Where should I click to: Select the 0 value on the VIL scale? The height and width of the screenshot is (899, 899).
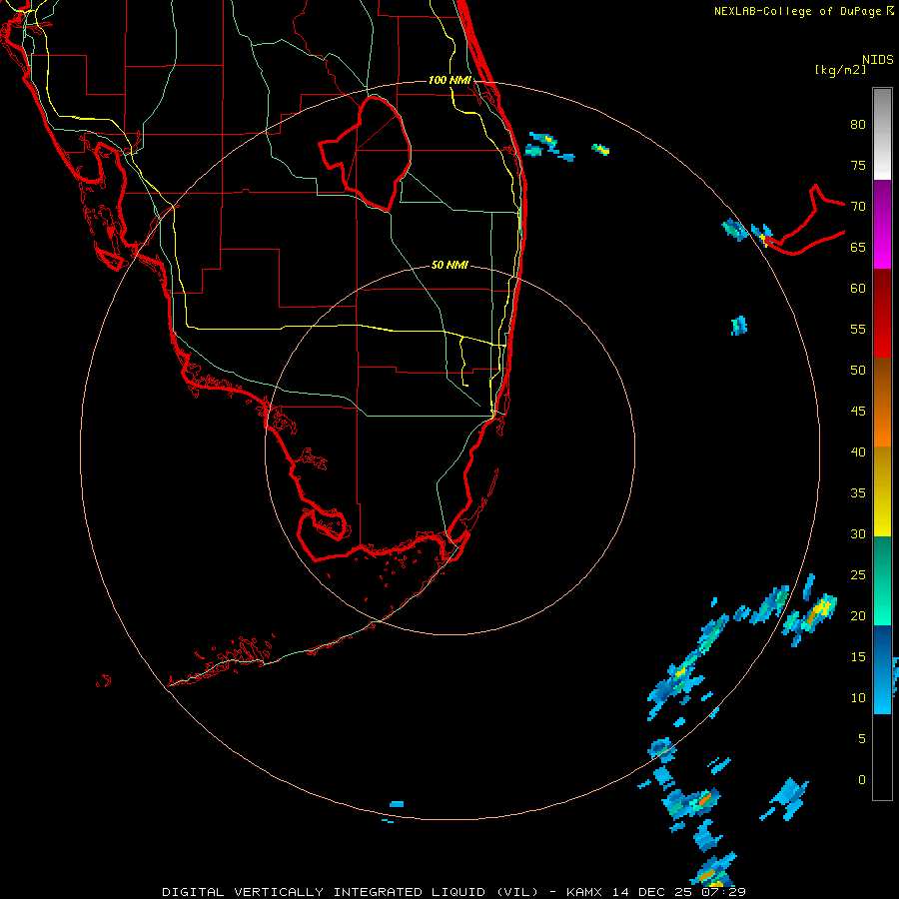862,780
